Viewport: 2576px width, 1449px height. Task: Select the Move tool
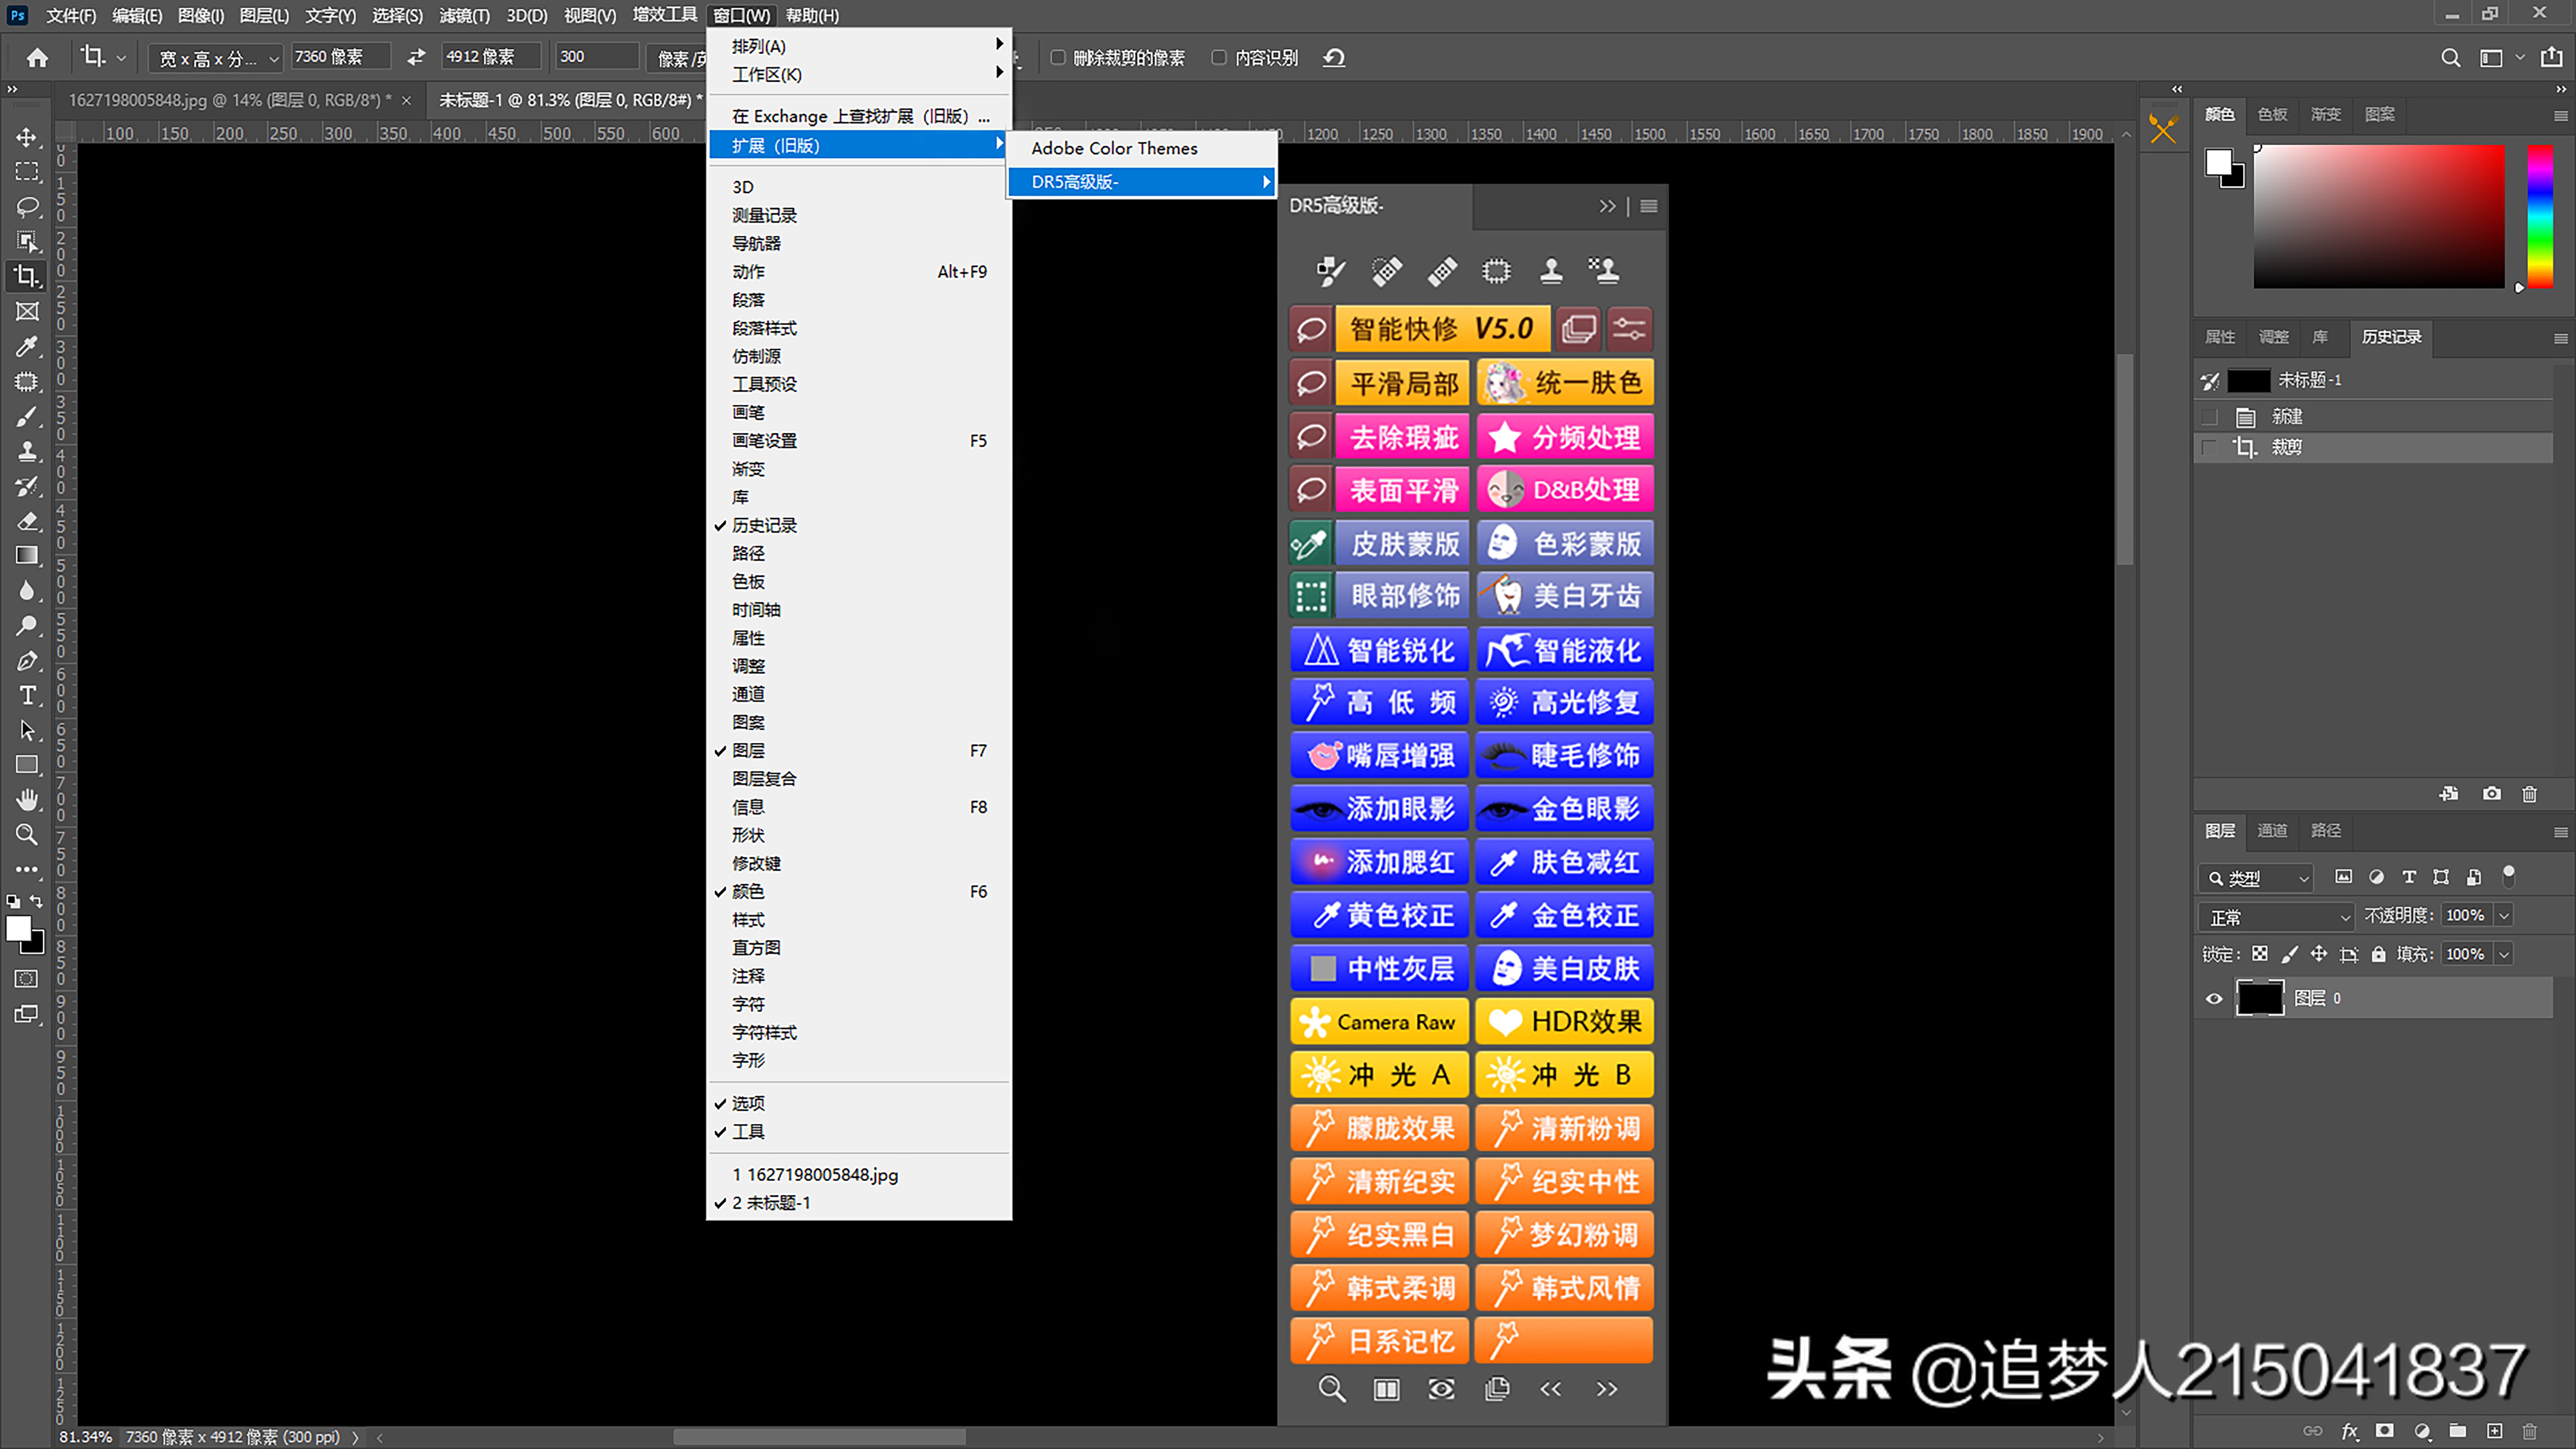coord(26,137)
